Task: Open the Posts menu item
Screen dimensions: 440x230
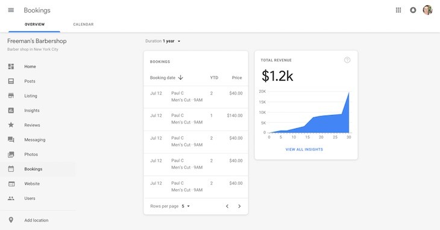Action: click(30, 81)
